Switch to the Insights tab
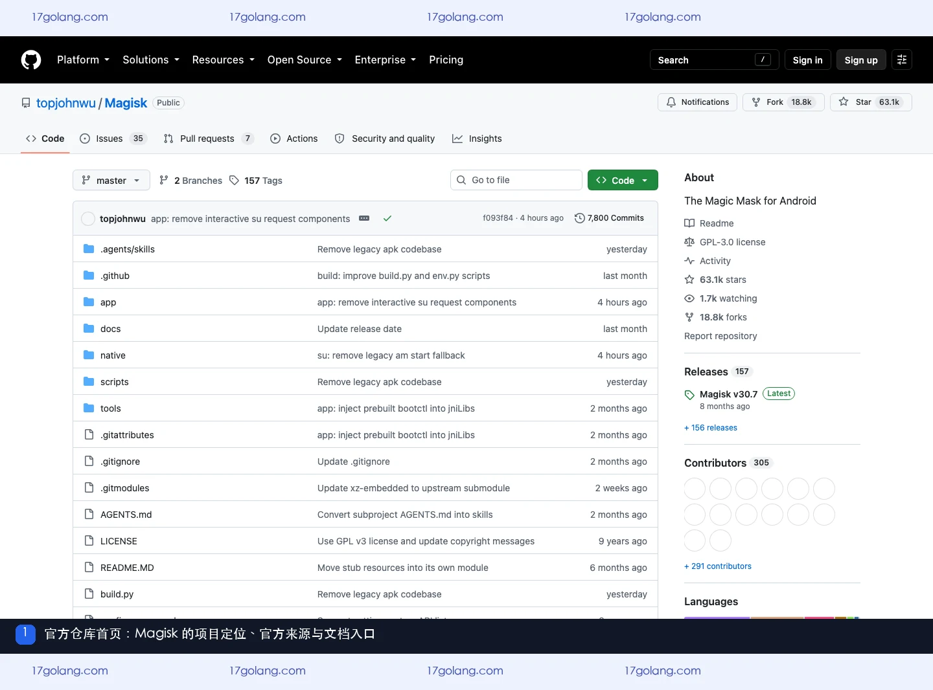Image resolution: width=933 pixels, height=690 pixels. tap(477, 139)
